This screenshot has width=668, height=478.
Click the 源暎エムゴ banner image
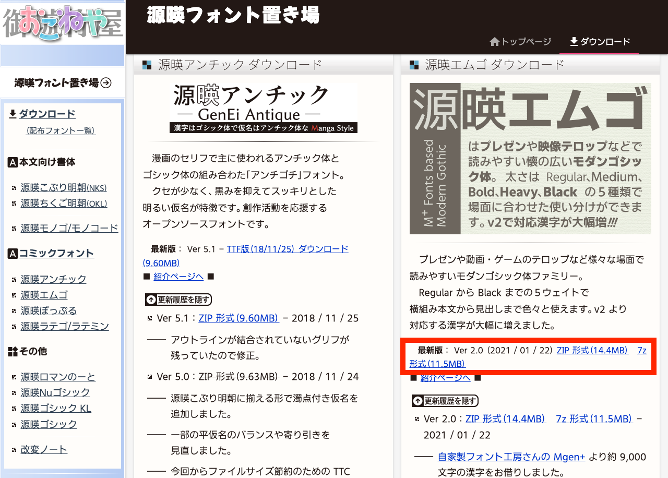[530, 159]
